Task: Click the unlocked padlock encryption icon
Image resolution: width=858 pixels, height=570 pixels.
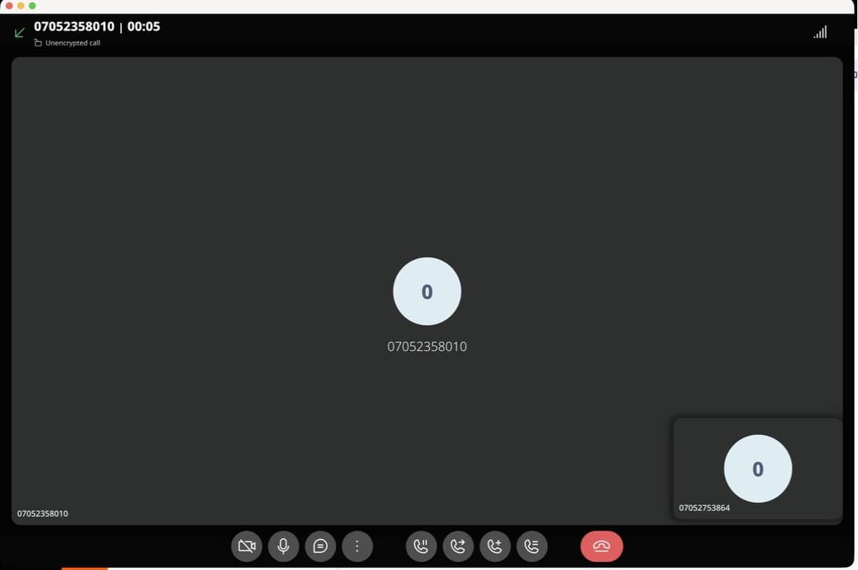Action: click(x=38, y=43)
